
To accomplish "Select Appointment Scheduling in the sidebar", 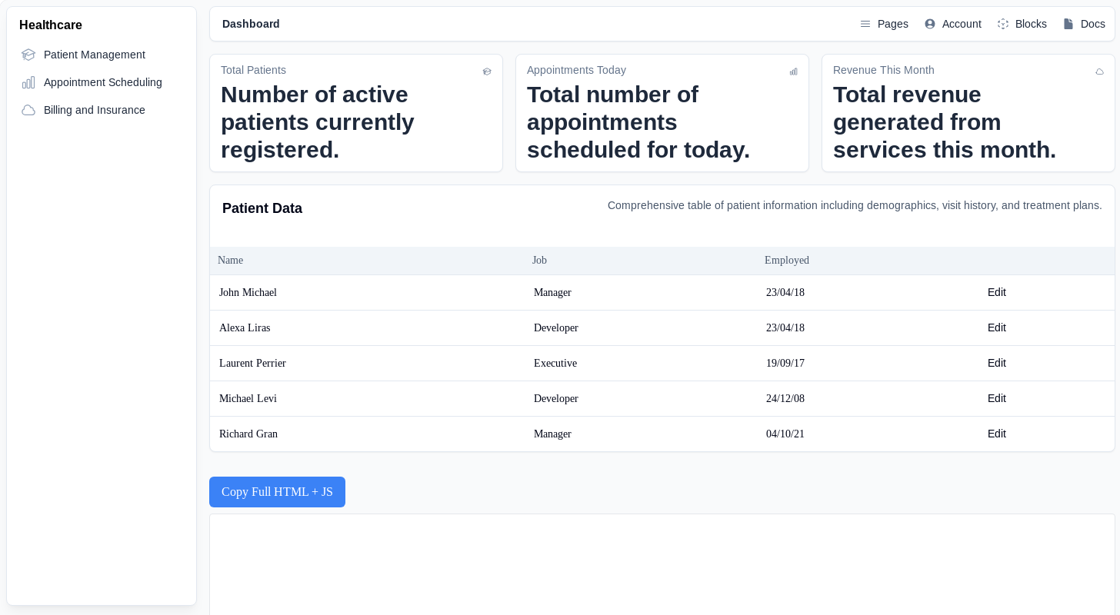I will [102, 82].
